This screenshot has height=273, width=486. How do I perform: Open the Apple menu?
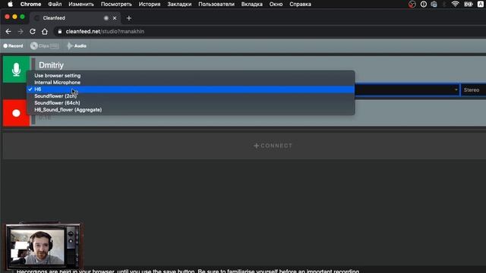tap(10, 4)
